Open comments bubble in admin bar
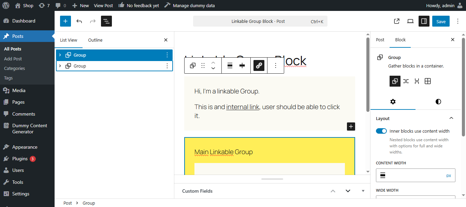The height and width of the screenshot is (207, 466). (x=61, y=5)
